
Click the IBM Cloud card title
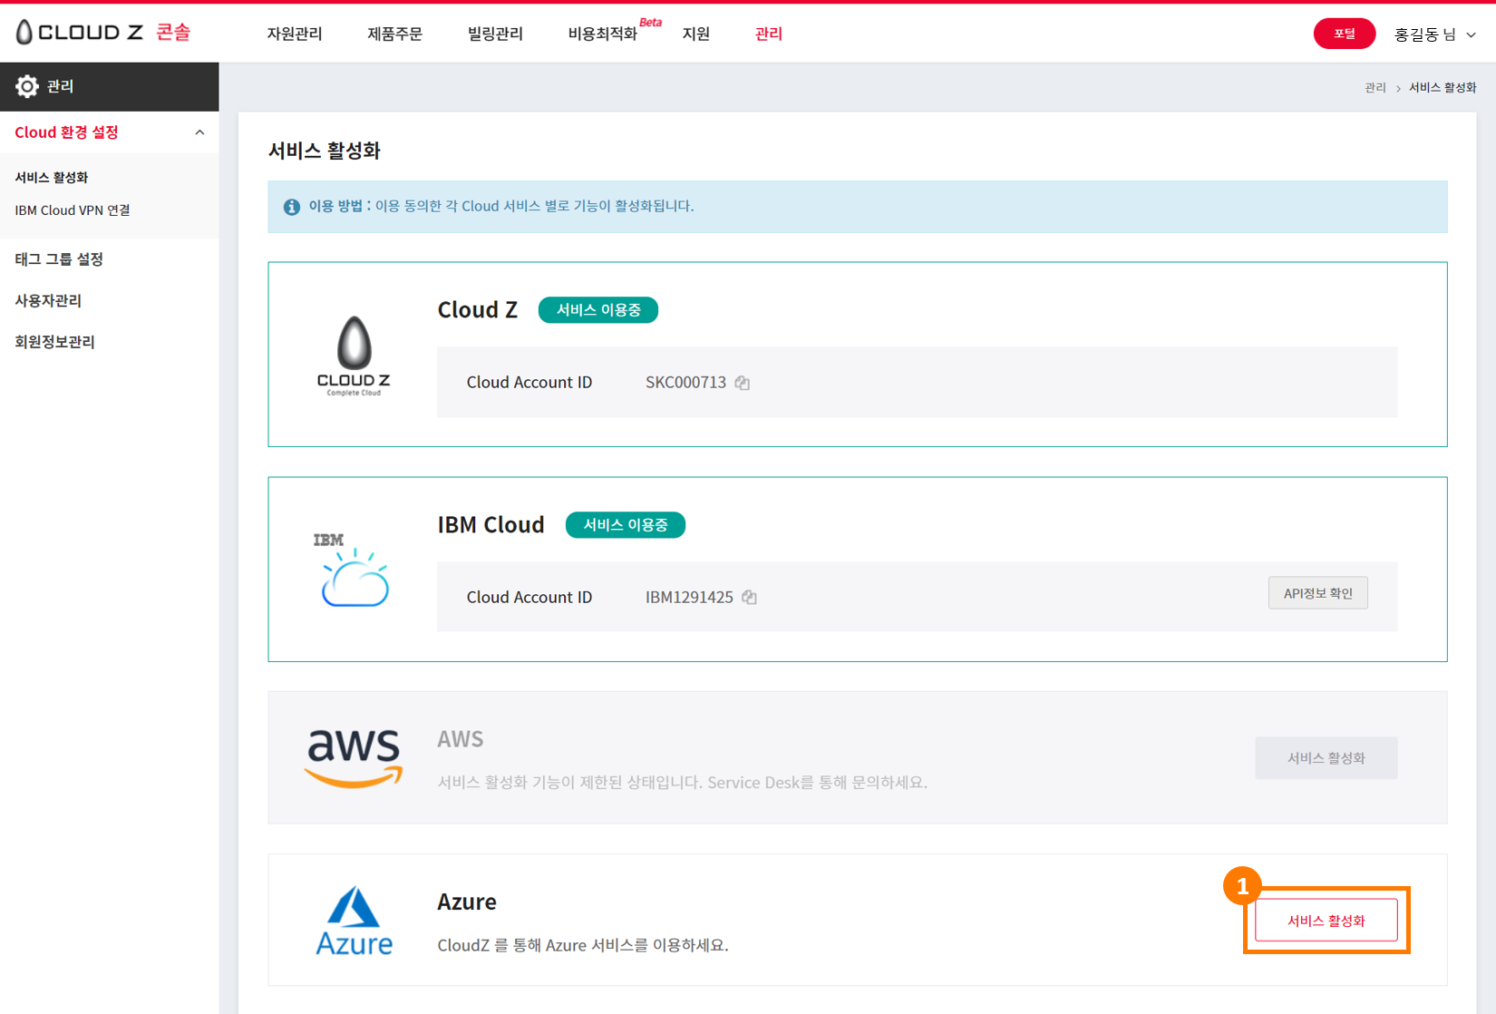[x=491, y=525]
